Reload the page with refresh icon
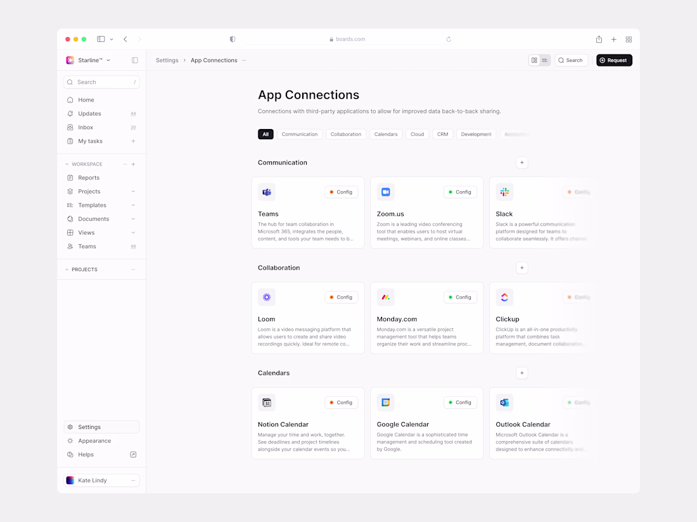 [x=449, y=39]
